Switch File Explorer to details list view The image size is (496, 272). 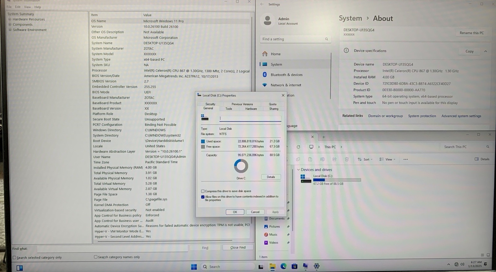click(x=482, y=255)
